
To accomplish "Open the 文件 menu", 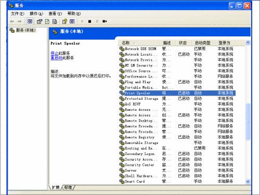I will click(x=17, y=14).
